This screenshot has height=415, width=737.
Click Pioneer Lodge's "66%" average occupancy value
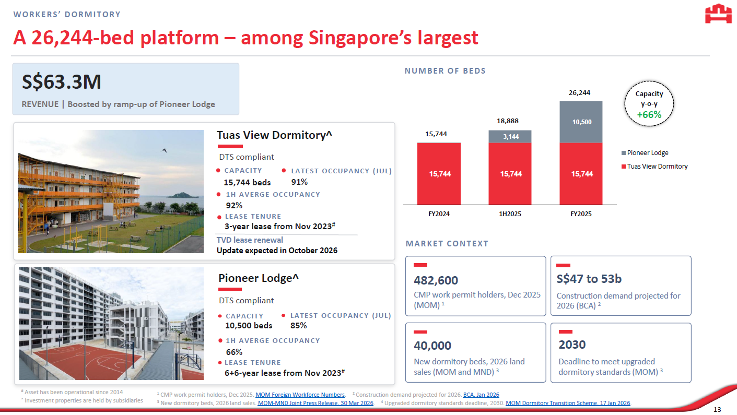pos(234,352)
